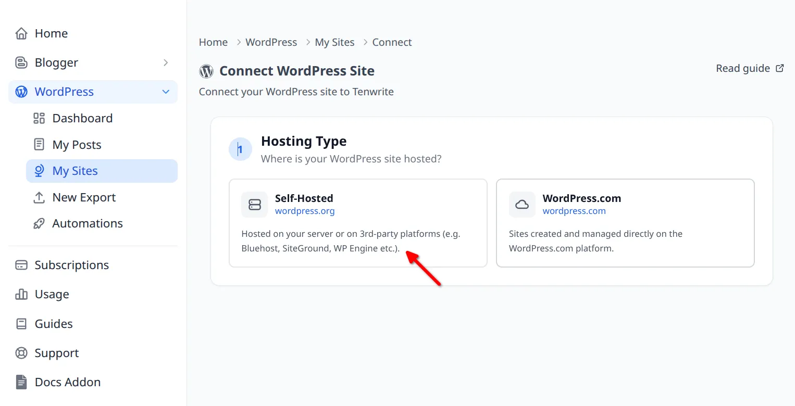Click the cloud icon on WordPress.com card
795x406 pixels.
click(522, 205)
